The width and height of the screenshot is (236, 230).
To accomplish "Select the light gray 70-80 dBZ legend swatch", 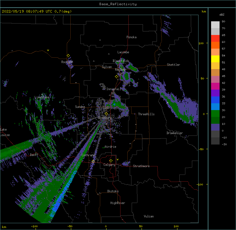I will pos(215,25).
